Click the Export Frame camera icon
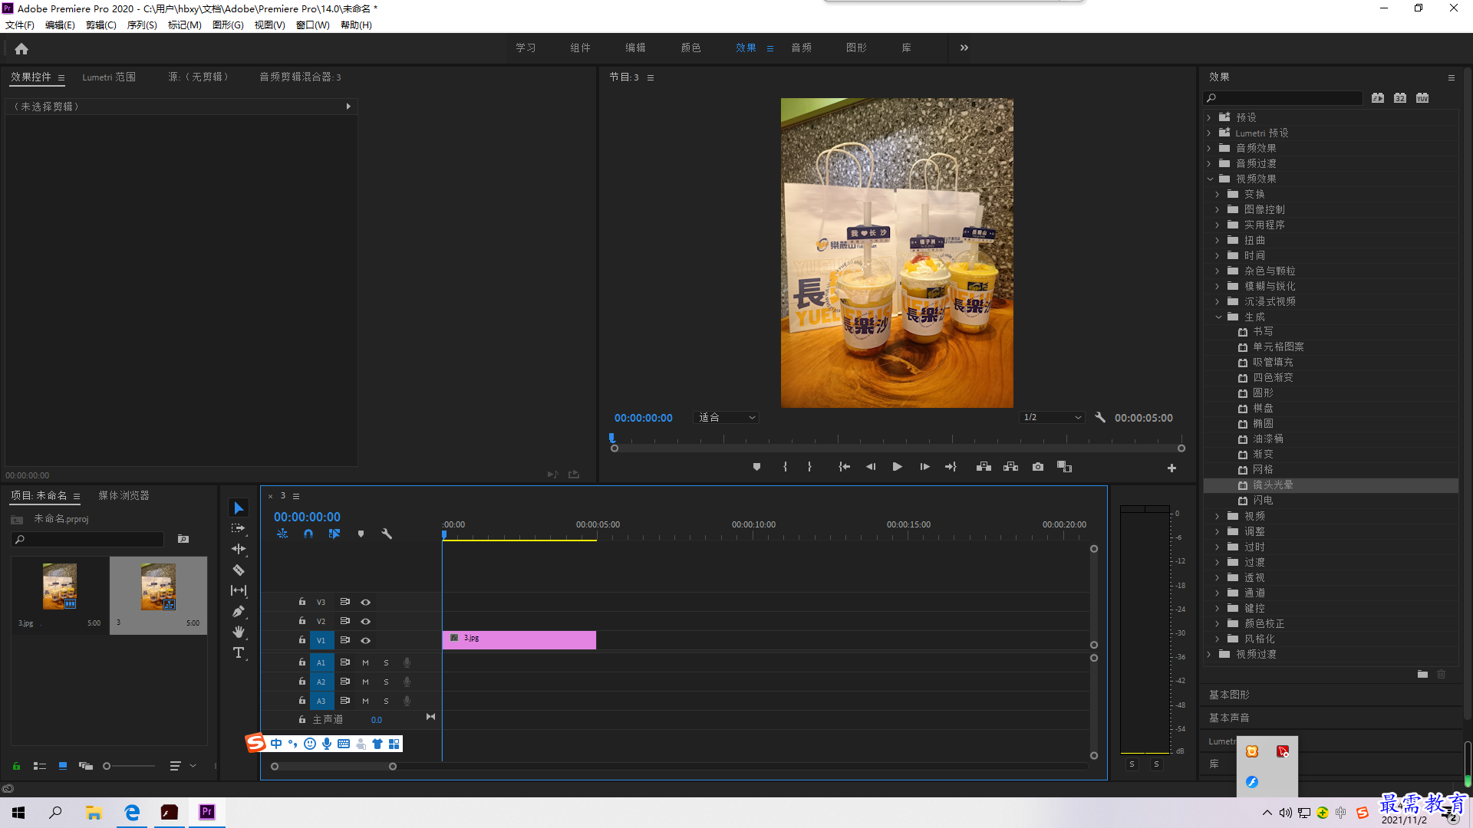This screenshot has width=1473, height=828. 1037,467
